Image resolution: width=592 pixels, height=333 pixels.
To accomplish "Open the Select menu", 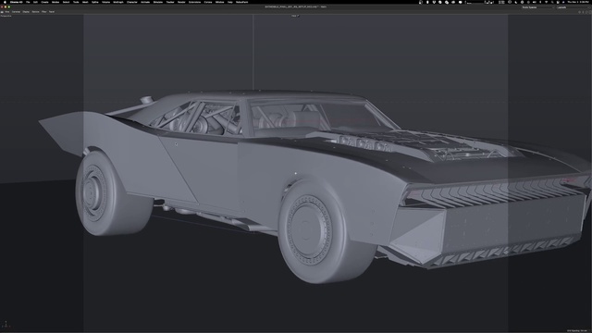I will pos(66,2).
